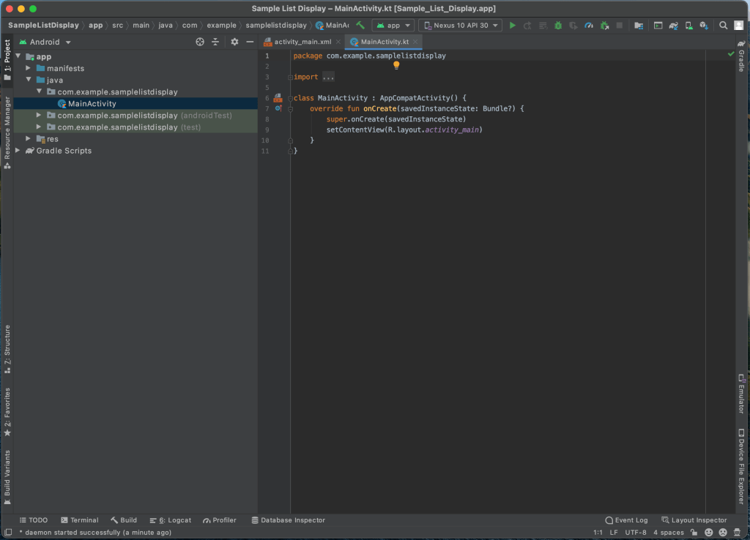This screenshot has height=540, width=750.
Task: Click locate target crosshair icon in Project panel
Action: point(200,42)
